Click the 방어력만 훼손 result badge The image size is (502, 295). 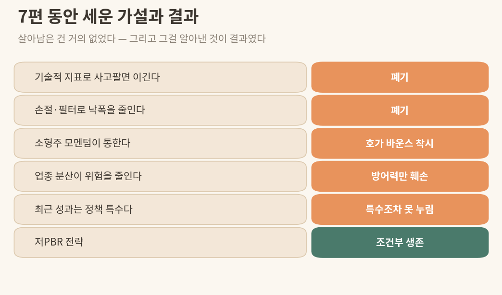(400, 176)
